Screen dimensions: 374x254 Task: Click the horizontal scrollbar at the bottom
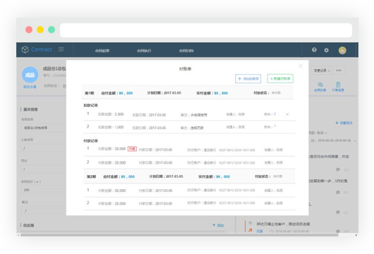point(179,235)
